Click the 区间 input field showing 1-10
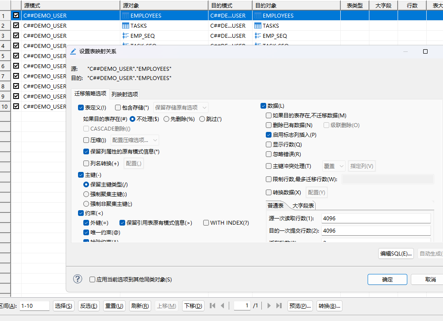 (x=34, y=306)
